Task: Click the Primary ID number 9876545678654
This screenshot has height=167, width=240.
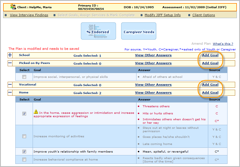Action: (x=91, y=9)
